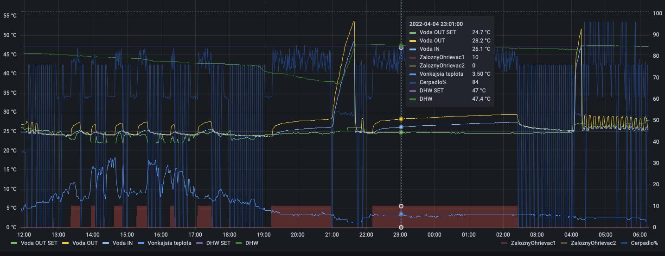The height and width of the screenshot is (256, 665).
Task: Select the Cerpadlo% legend label
Action: point(644,243)
